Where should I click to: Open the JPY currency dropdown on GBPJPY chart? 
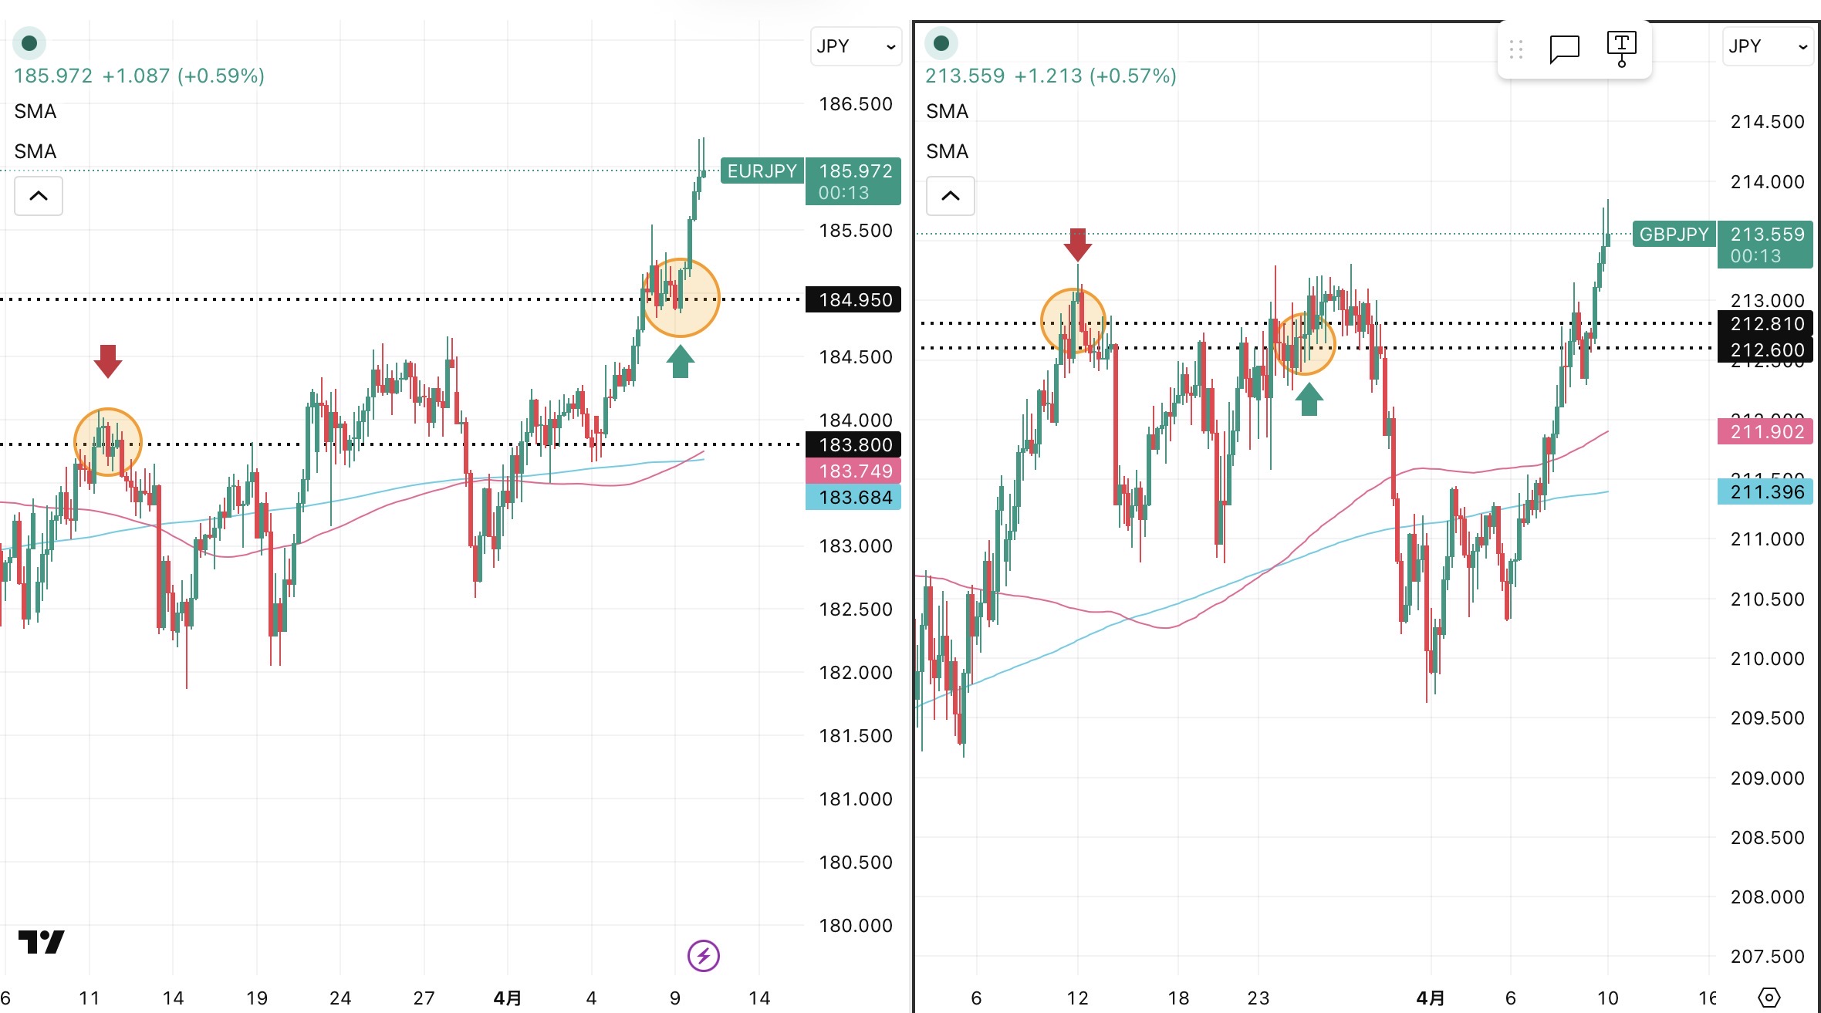point(1767,46)
